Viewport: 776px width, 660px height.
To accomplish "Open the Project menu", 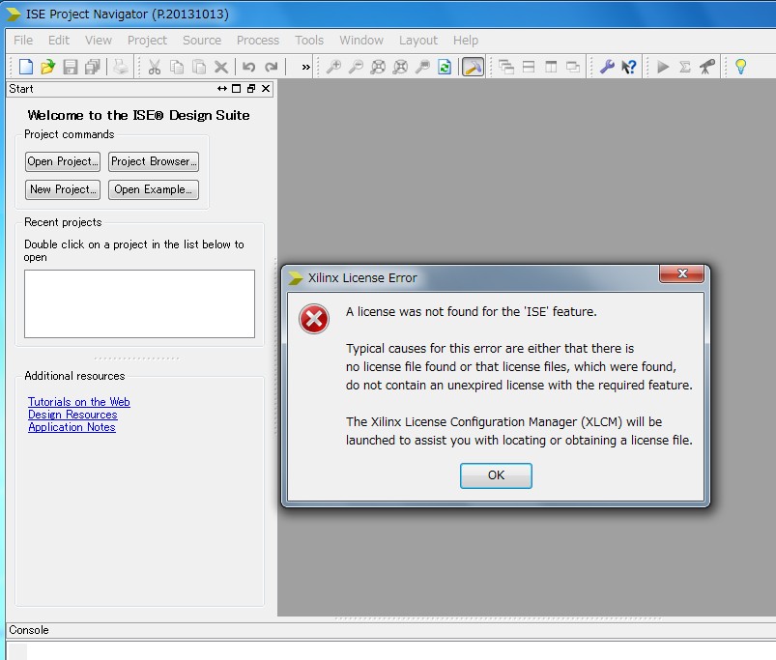I will (147, 40).
